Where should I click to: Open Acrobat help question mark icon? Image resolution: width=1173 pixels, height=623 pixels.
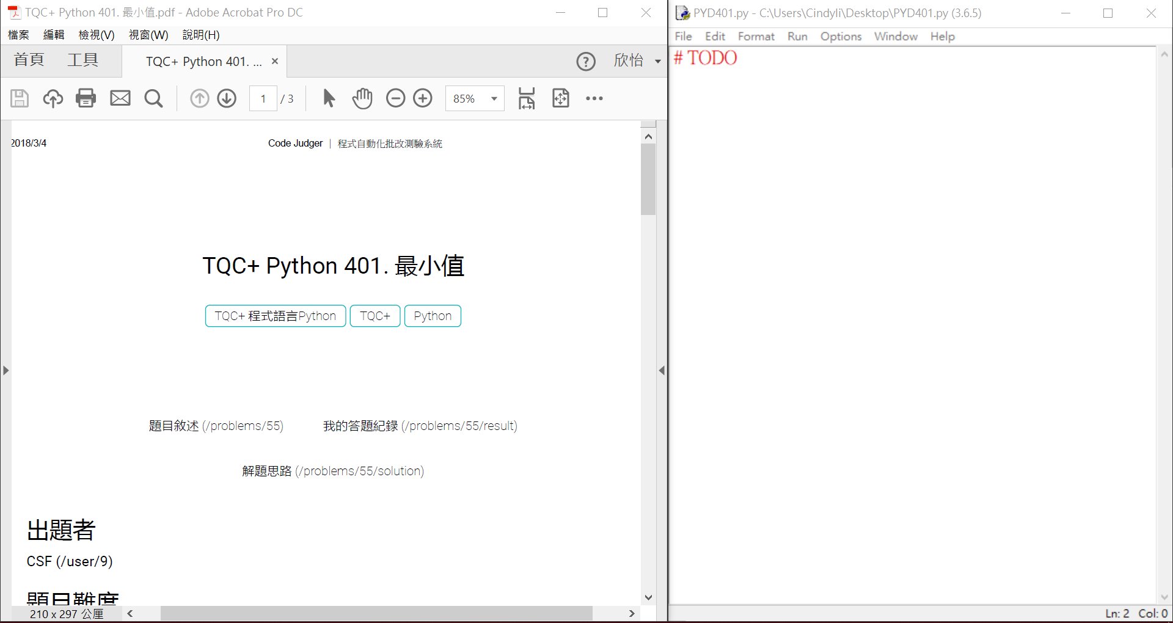tap(586, 62)
